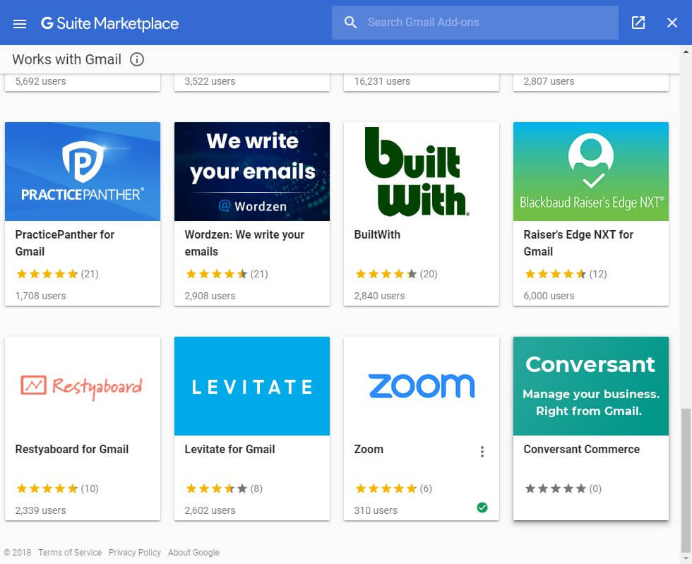The height and width of the screenshot is (564, 692).
Task: Click the info icon beside Works with Gmail
Action: pyautogui.click(x=137, y=59)
